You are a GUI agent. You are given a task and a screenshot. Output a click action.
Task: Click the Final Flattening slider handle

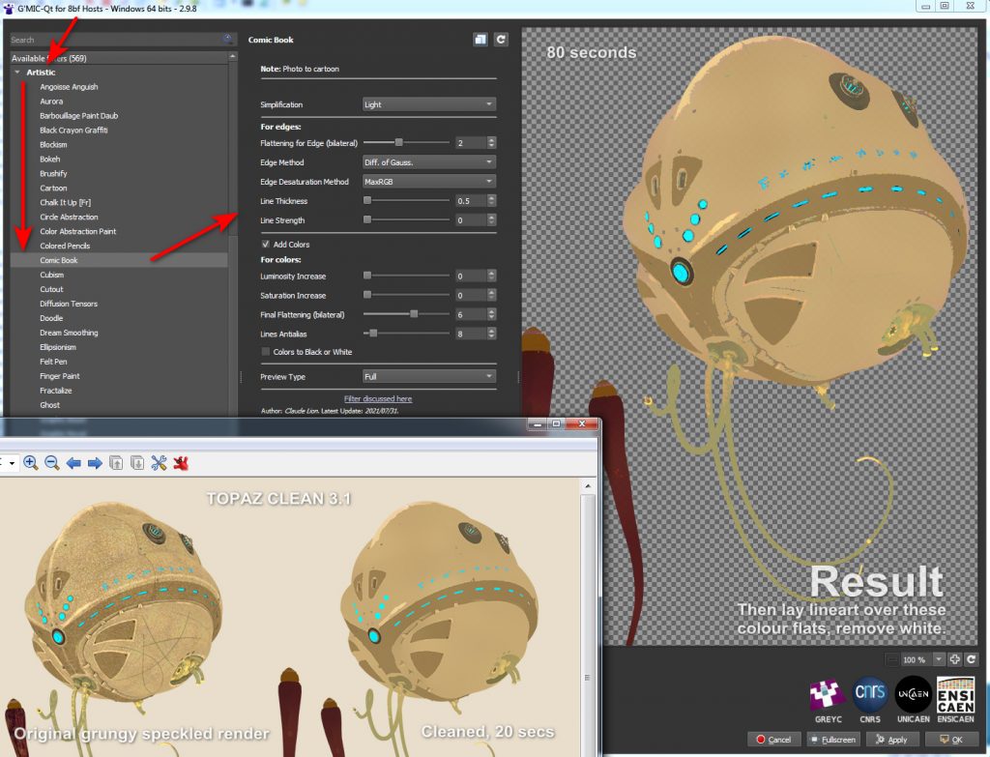click(x=414, y=314)
